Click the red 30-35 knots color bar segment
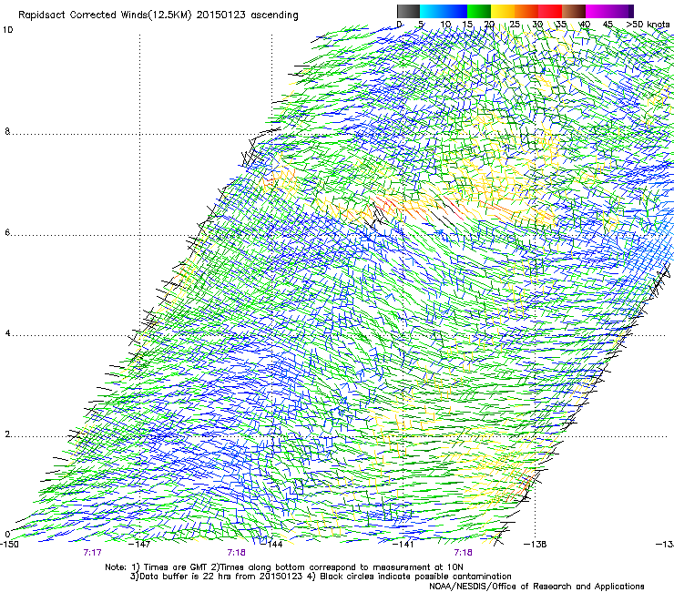 pos(550,11)
